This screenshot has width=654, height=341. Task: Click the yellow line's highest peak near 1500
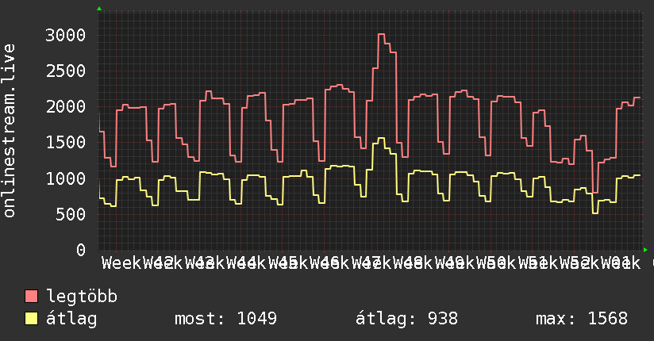(381, 138)
